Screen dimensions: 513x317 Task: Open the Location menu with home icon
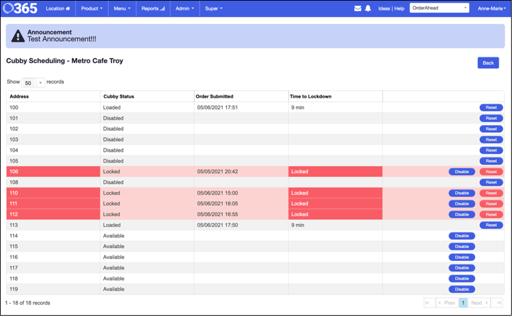tap(58, 8)
